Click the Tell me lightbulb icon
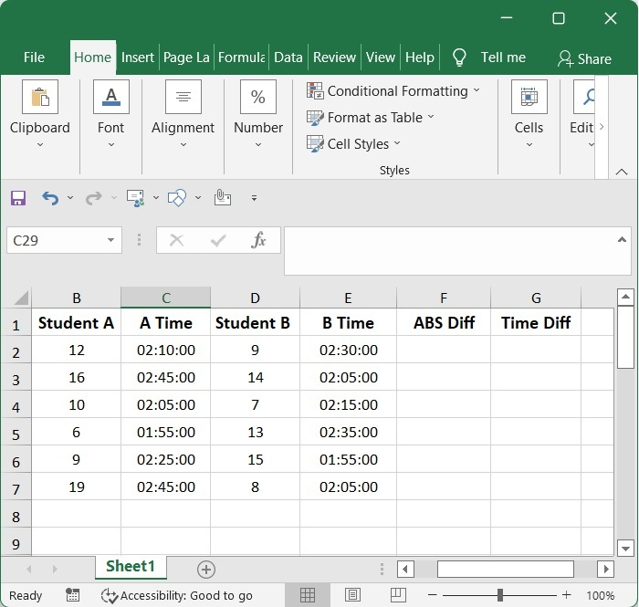 pyautogui.click(x=459, y=58)
